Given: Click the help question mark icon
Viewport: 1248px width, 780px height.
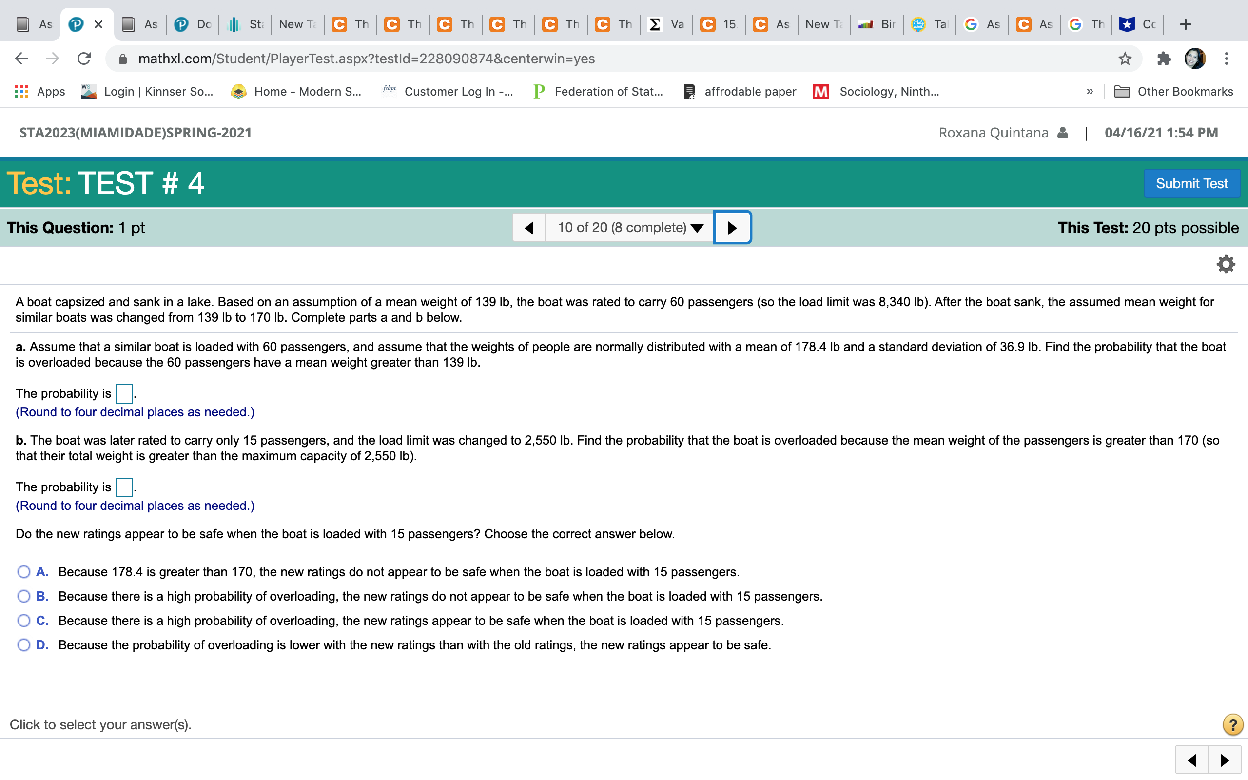Looking at the screenshot, I should click(x=1232, y=724).
